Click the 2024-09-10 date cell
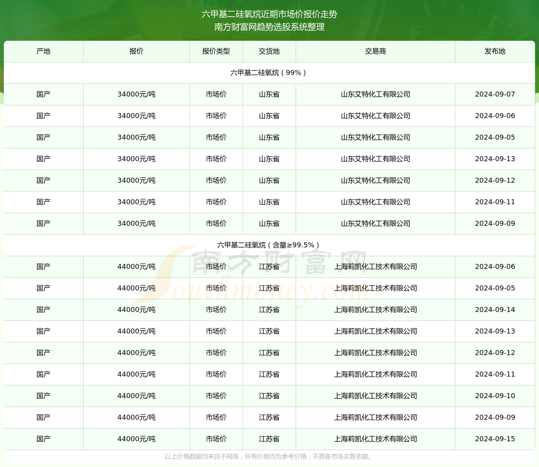This screenshot has height=467, width=539. tap(495, 396)
